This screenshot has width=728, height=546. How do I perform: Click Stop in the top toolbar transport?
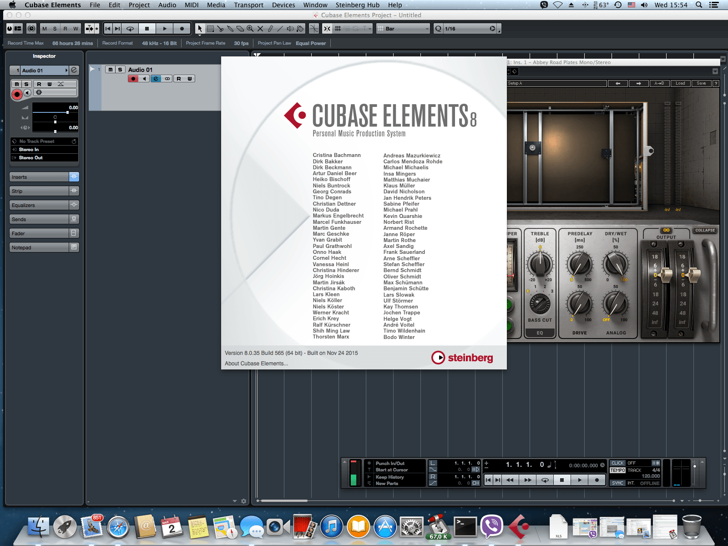(x=147, y=29)
